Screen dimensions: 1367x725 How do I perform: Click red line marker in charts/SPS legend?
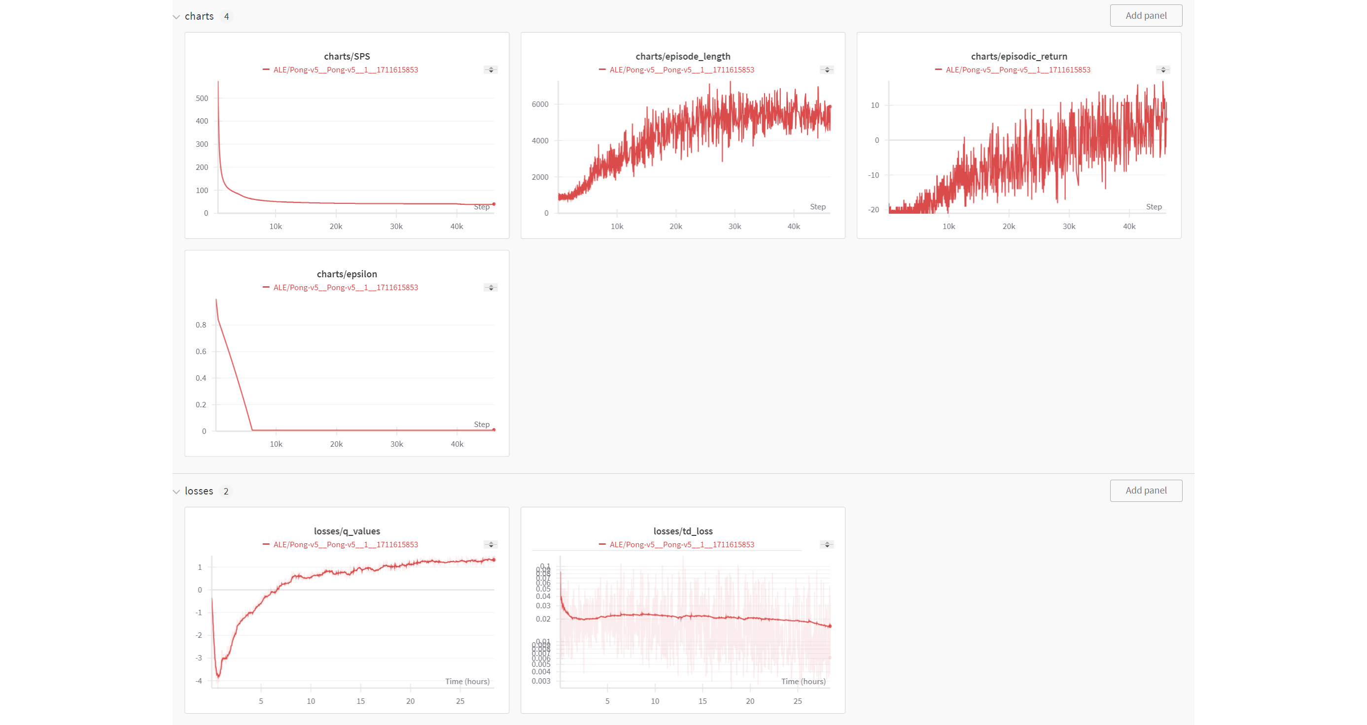266,69
